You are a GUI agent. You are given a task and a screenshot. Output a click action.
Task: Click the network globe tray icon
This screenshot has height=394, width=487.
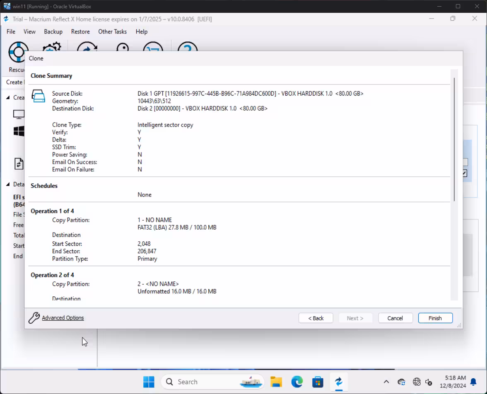[417, 382]
